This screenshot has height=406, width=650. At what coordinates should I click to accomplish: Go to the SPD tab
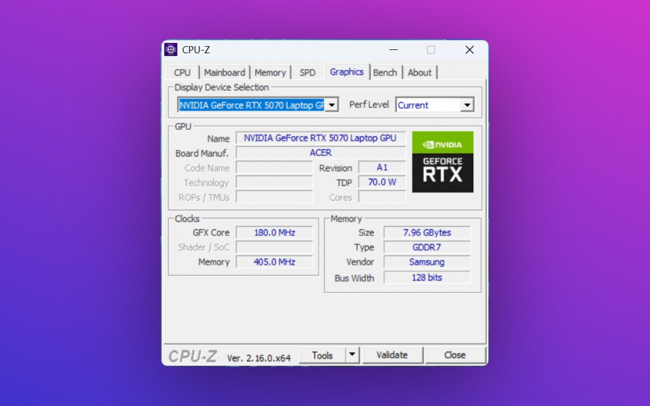tap(307, 73)
